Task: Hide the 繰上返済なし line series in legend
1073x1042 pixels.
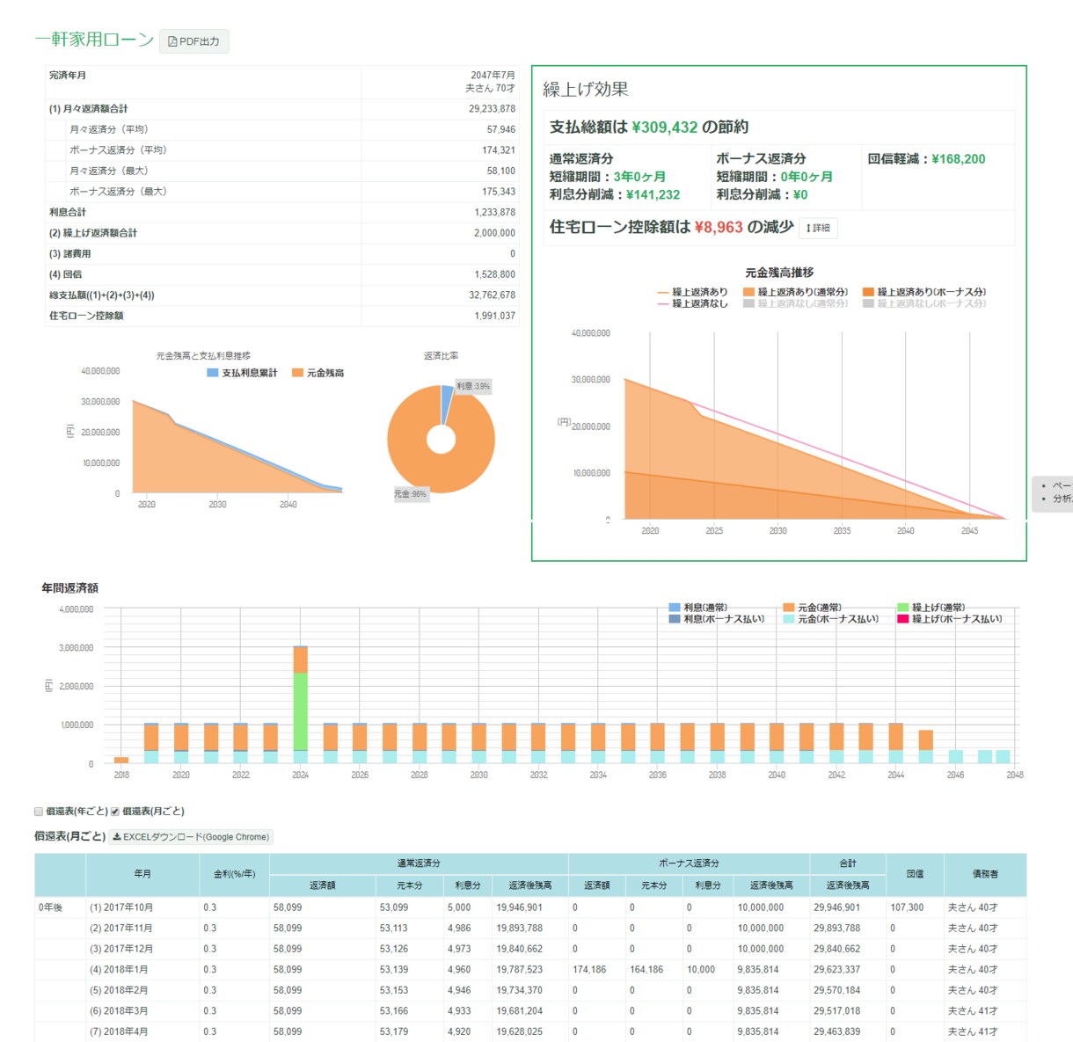Action: click(x=693, y=303)
